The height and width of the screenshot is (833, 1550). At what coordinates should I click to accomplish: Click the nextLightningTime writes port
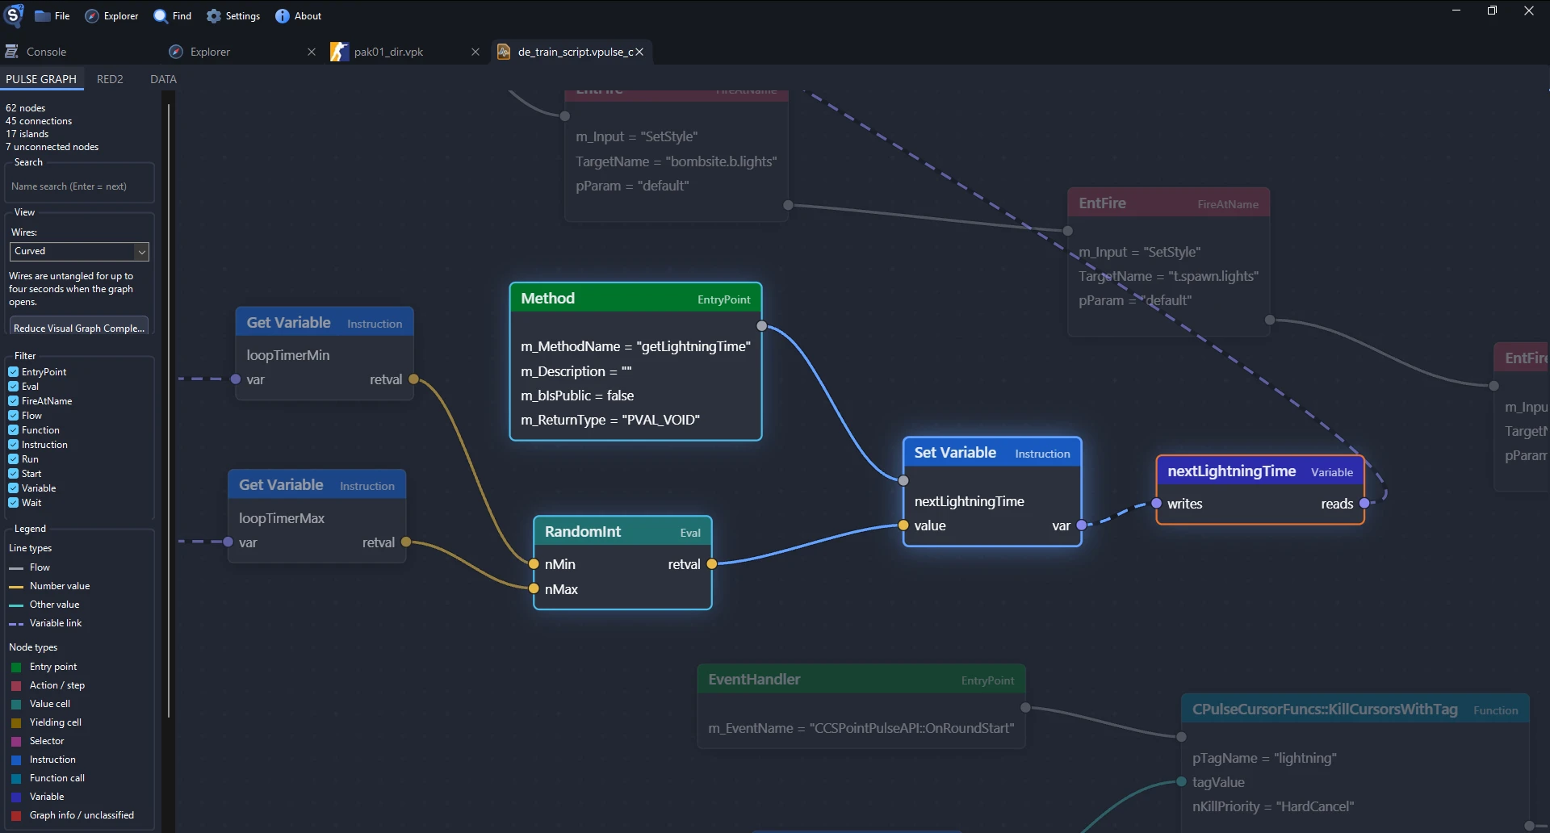[1157, 504]
